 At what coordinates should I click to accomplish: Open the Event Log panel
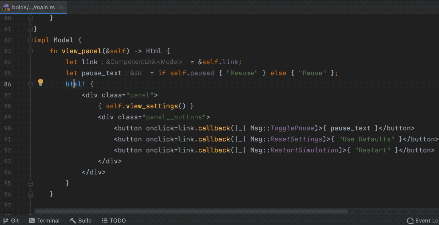(426, 221)
